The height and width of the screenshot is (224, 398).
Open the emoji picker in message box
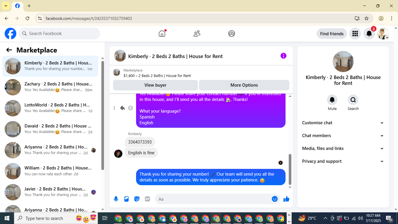pos(274,199)
